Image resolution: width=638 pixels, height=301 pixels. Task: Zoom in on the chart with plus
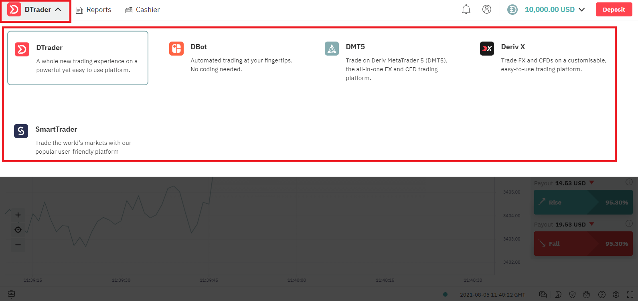coord(18,215)
